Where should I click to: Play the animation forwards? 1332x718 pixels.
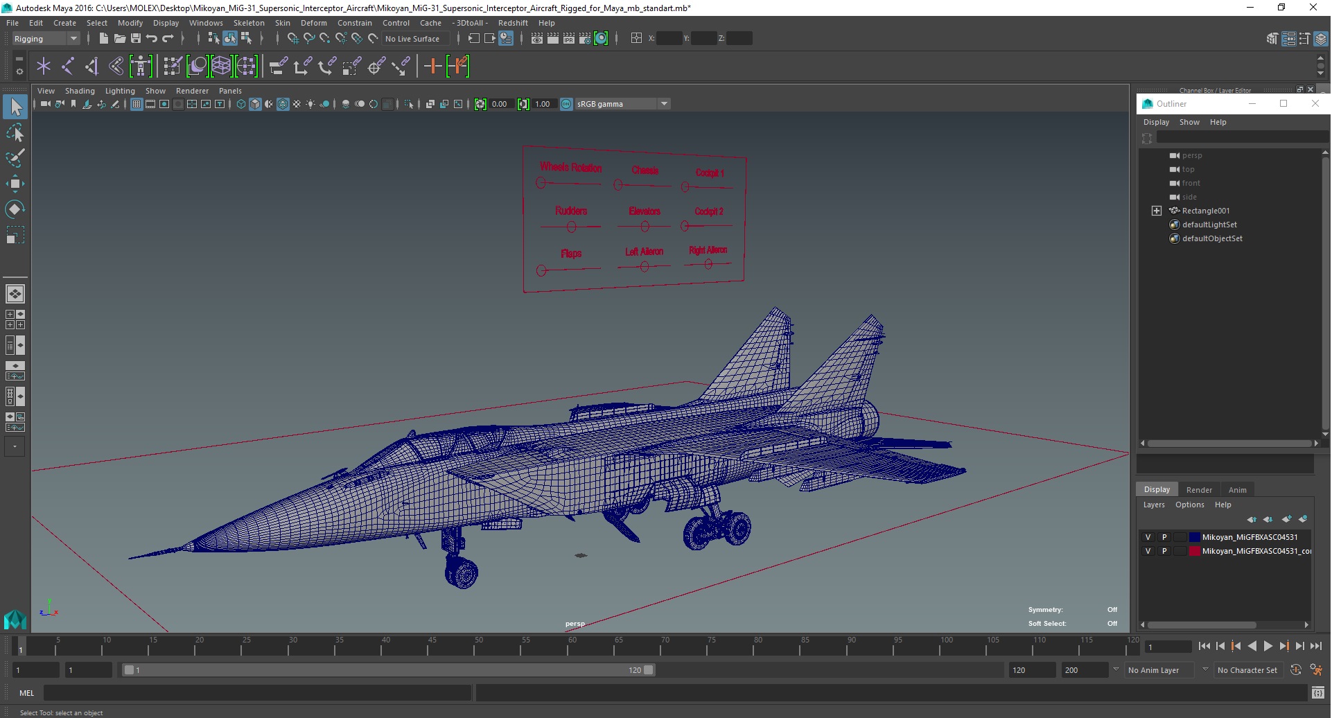point(1268,646)
